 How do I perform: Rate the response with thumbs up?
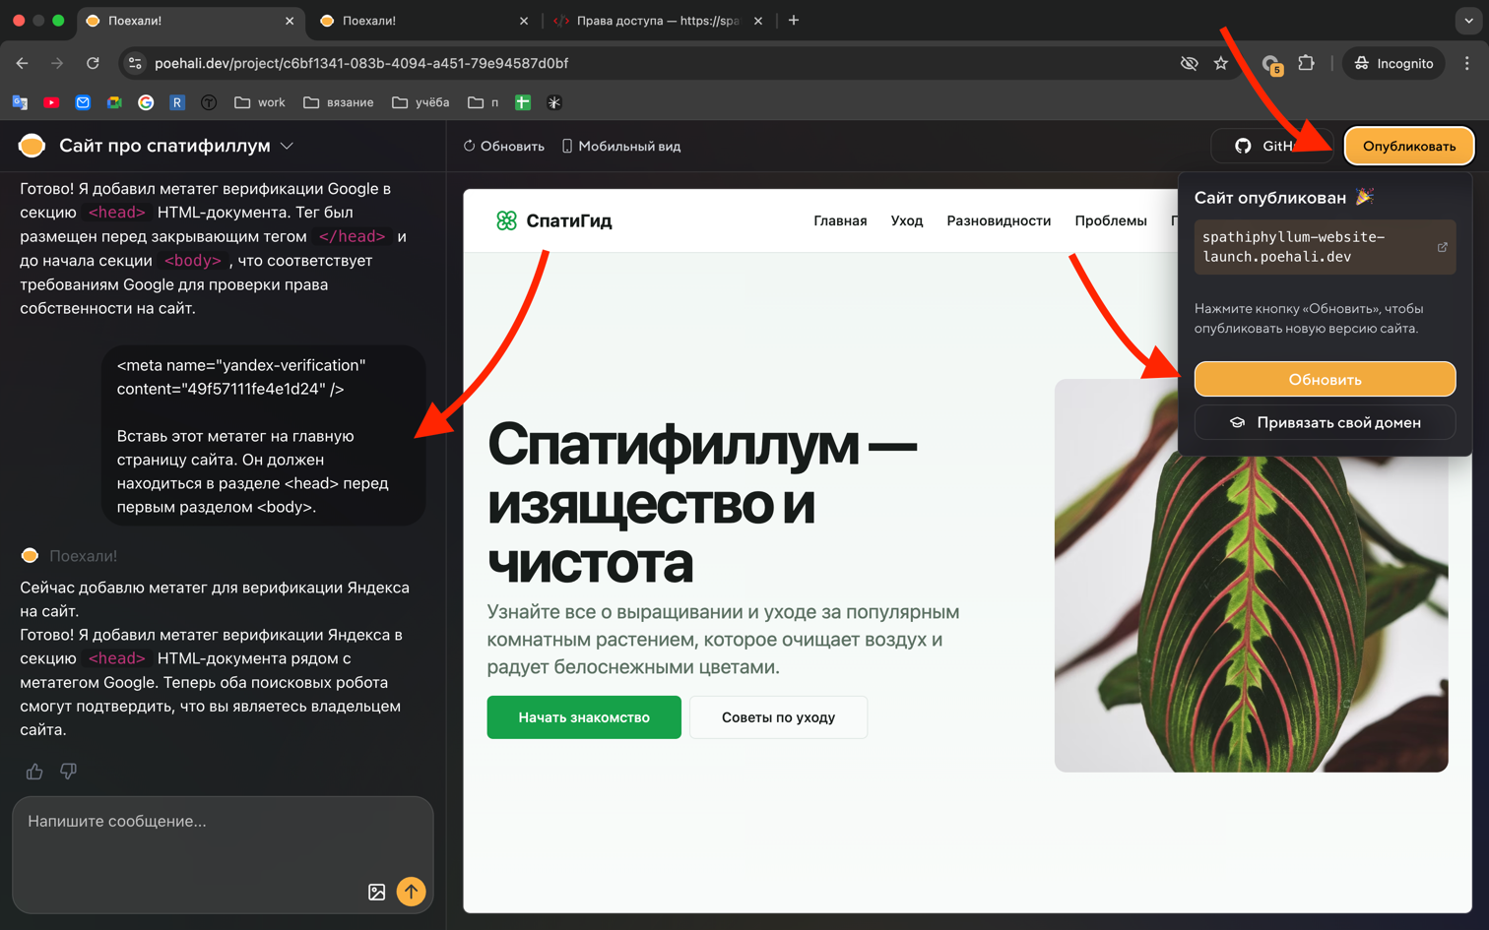pos(33,771)
